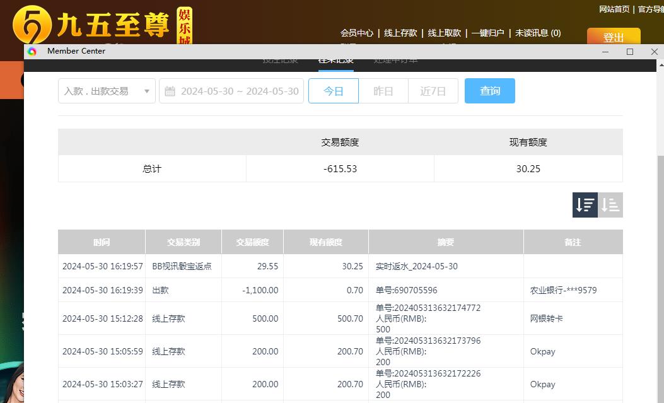Click the 查询 search button
Viewport: 664px width, 403px height.
[x=489, y=91]
